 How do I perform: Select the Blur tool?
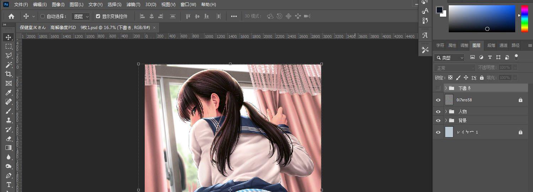pyautogui.click(x=9, y=157)
